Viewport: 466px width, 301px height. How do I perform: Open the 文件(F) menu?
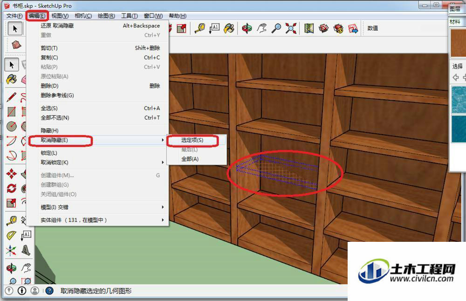click(14, 16)
